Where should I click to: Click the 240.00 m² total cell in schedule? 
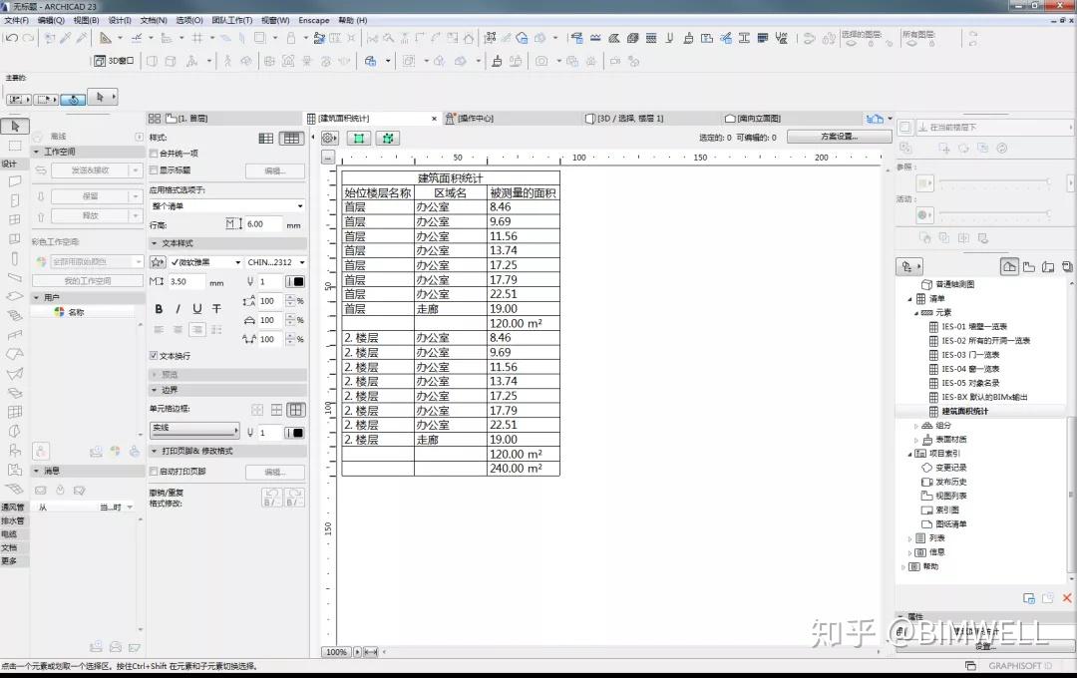pos(524,469)
